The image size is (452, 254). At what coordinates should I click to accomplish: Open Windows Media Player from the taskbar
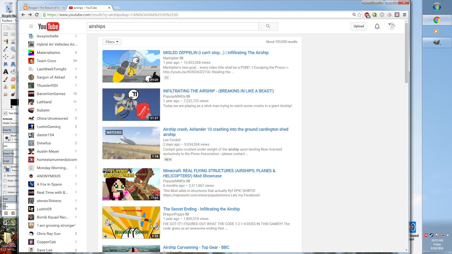tap(437, 31)
